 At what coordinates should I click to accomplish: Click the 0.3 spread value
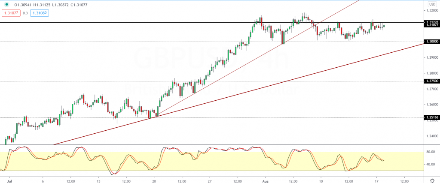tap(25, 13)
